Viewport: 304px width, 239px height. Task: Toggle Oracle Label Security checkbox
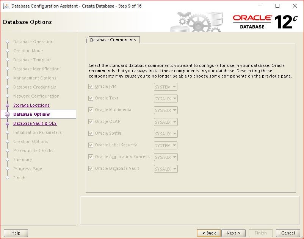(x=91, y=145)
